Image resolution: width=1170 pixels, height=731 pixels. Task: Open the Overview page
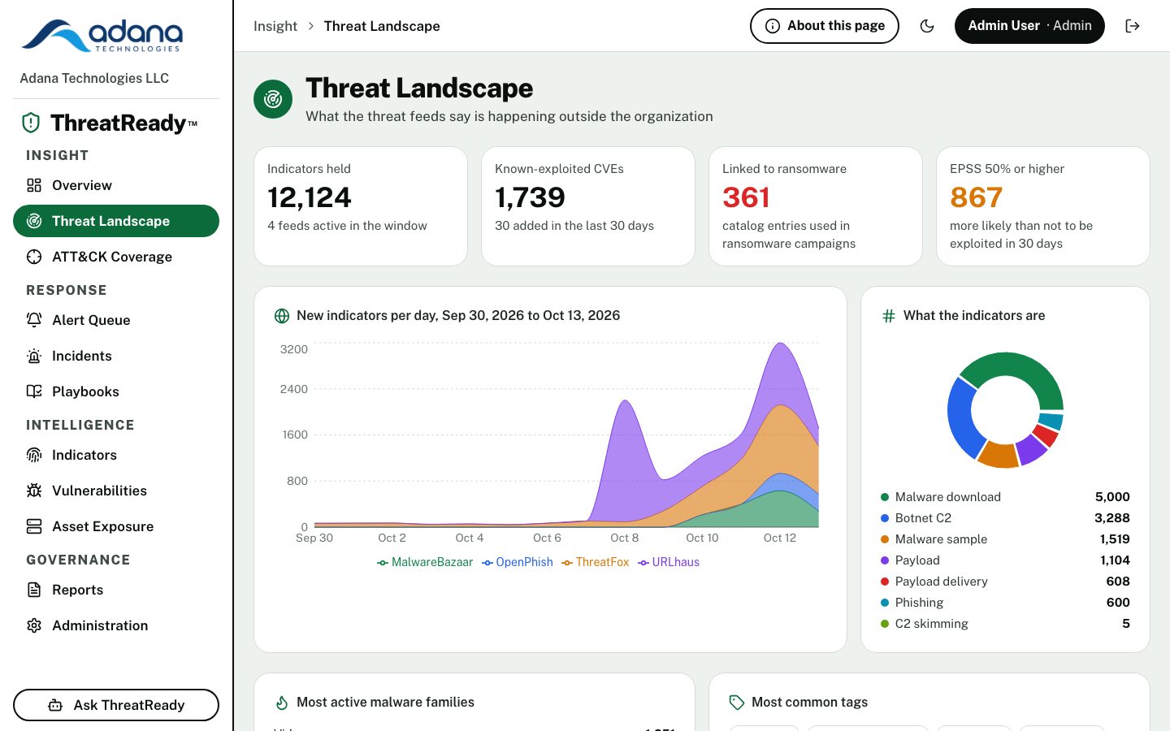click(116, 185)
